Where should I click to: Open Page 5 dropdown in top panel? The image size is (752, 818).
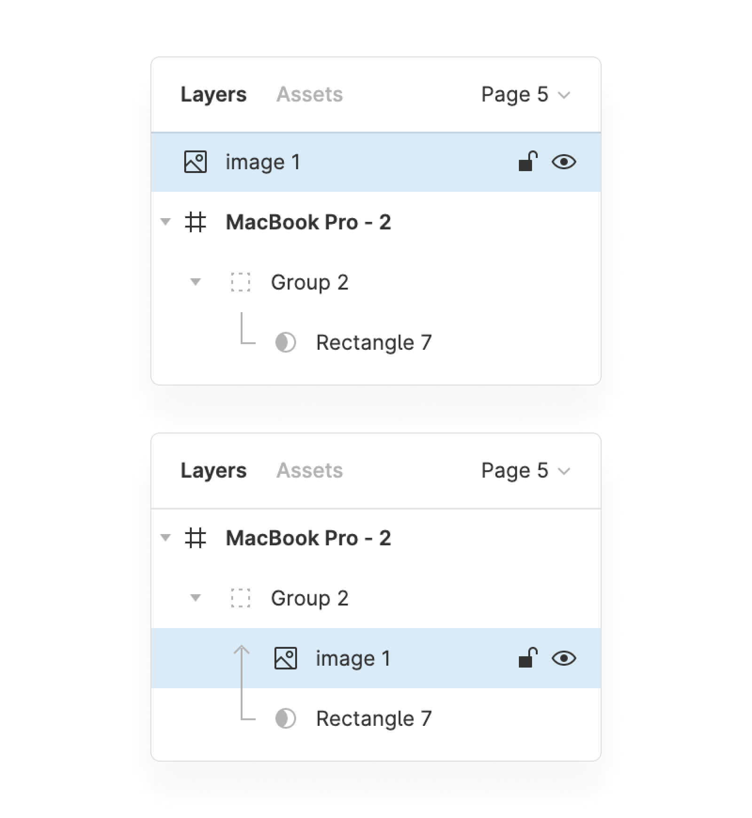point(525,94)
